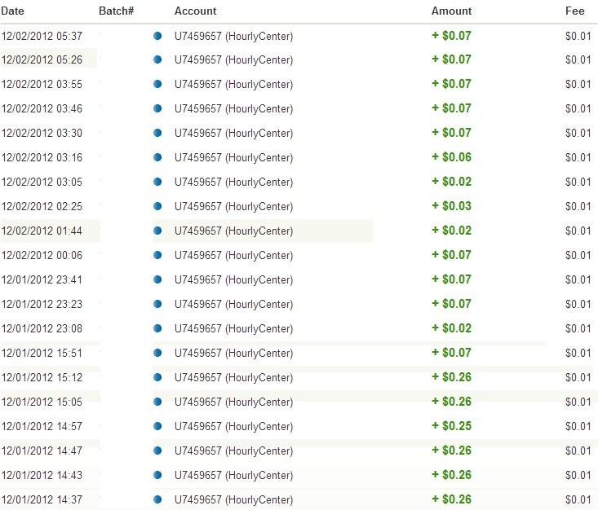Click the + $0.02 amount at 23:08

451,328
